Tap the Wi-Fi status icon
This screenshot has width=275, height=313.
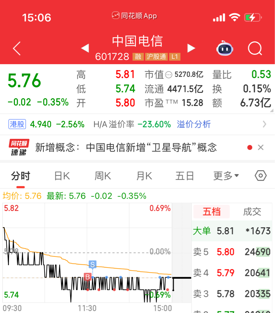pyautogui.click(x=234, y=17)
